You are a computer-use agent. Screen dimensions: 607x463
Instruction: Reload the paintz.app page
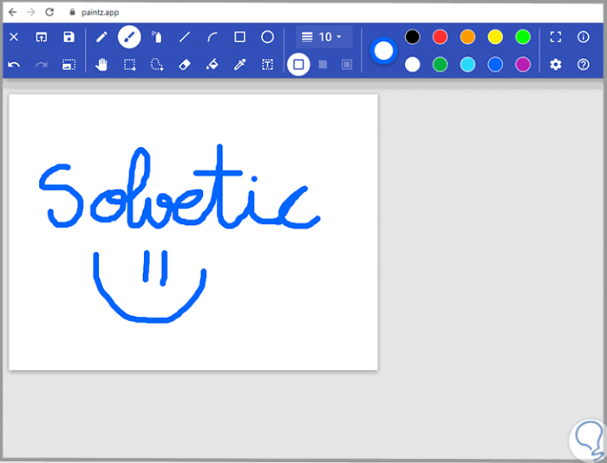(x=49, y=12)
